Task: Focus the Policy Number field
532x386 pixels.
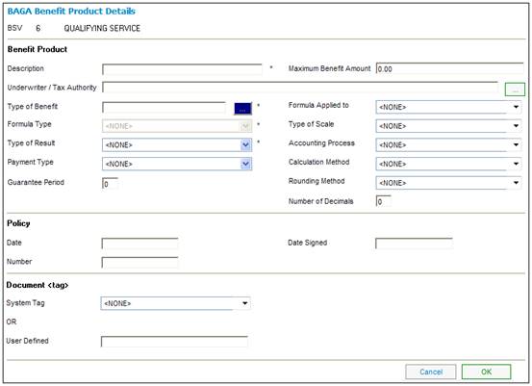Action: [x=140, y=263]
